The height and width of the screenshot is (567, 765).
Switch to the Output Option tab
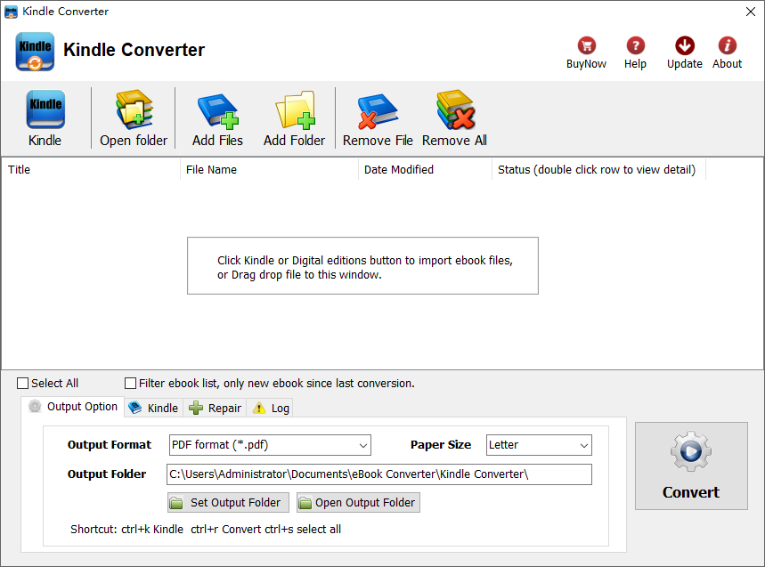(73, 407)
